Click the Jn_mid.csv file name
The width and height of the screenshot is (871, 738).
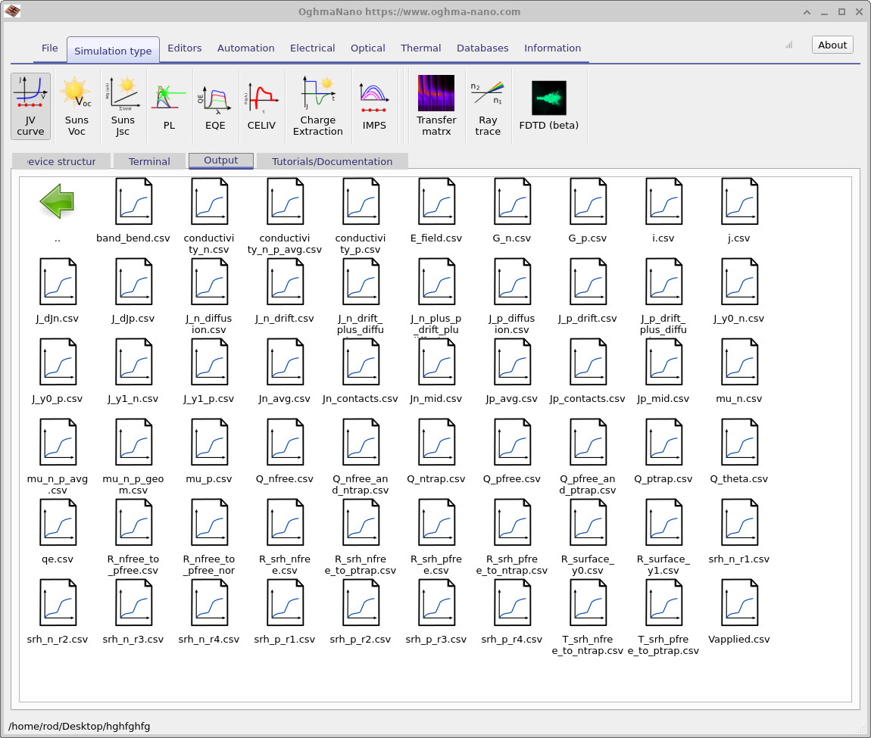coord(436,398)
